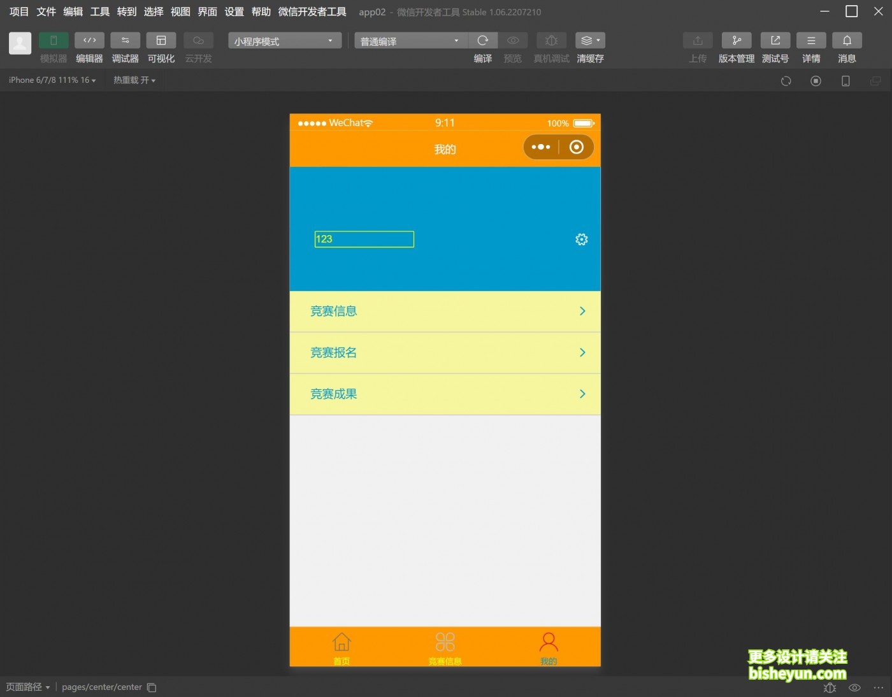
Task: Open the 界面 menu
Action: coord(207,11)
